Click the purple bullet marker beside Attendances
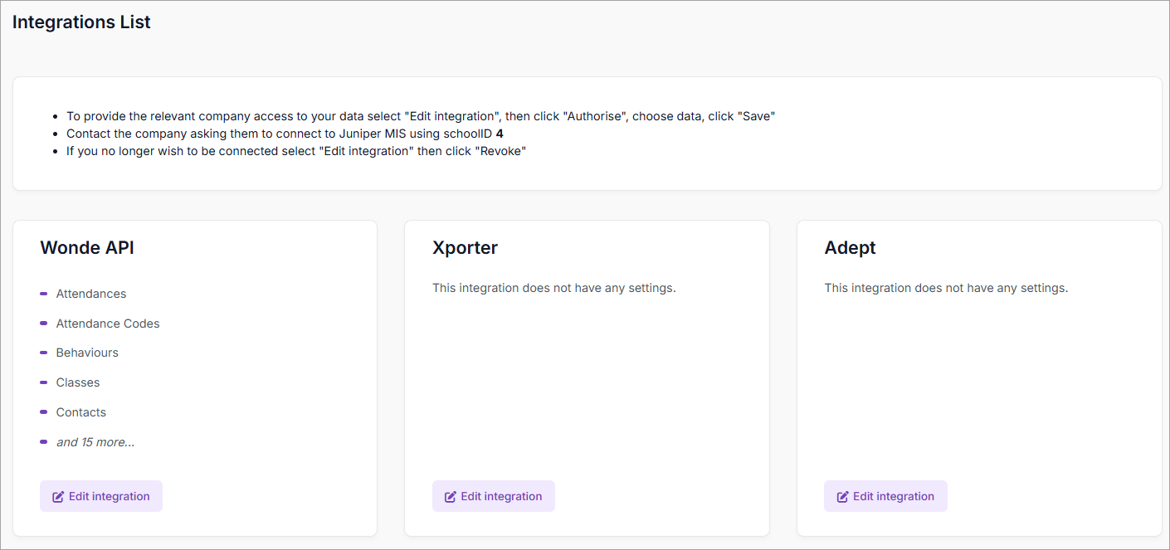The width and height of the screenshot is (1170, 550). coord(43,294)
